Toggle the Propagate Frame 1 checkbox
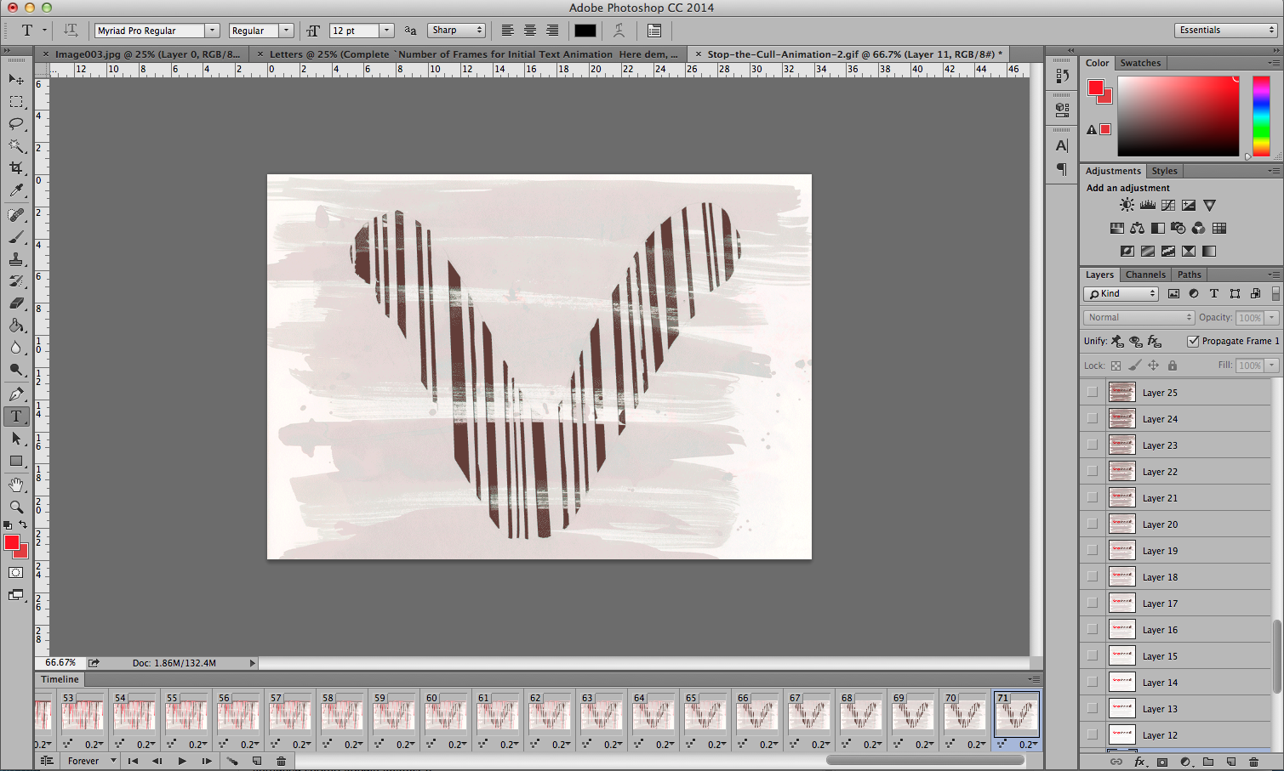This screenshot has height=771, width=1284. (x=1193, y=341)
